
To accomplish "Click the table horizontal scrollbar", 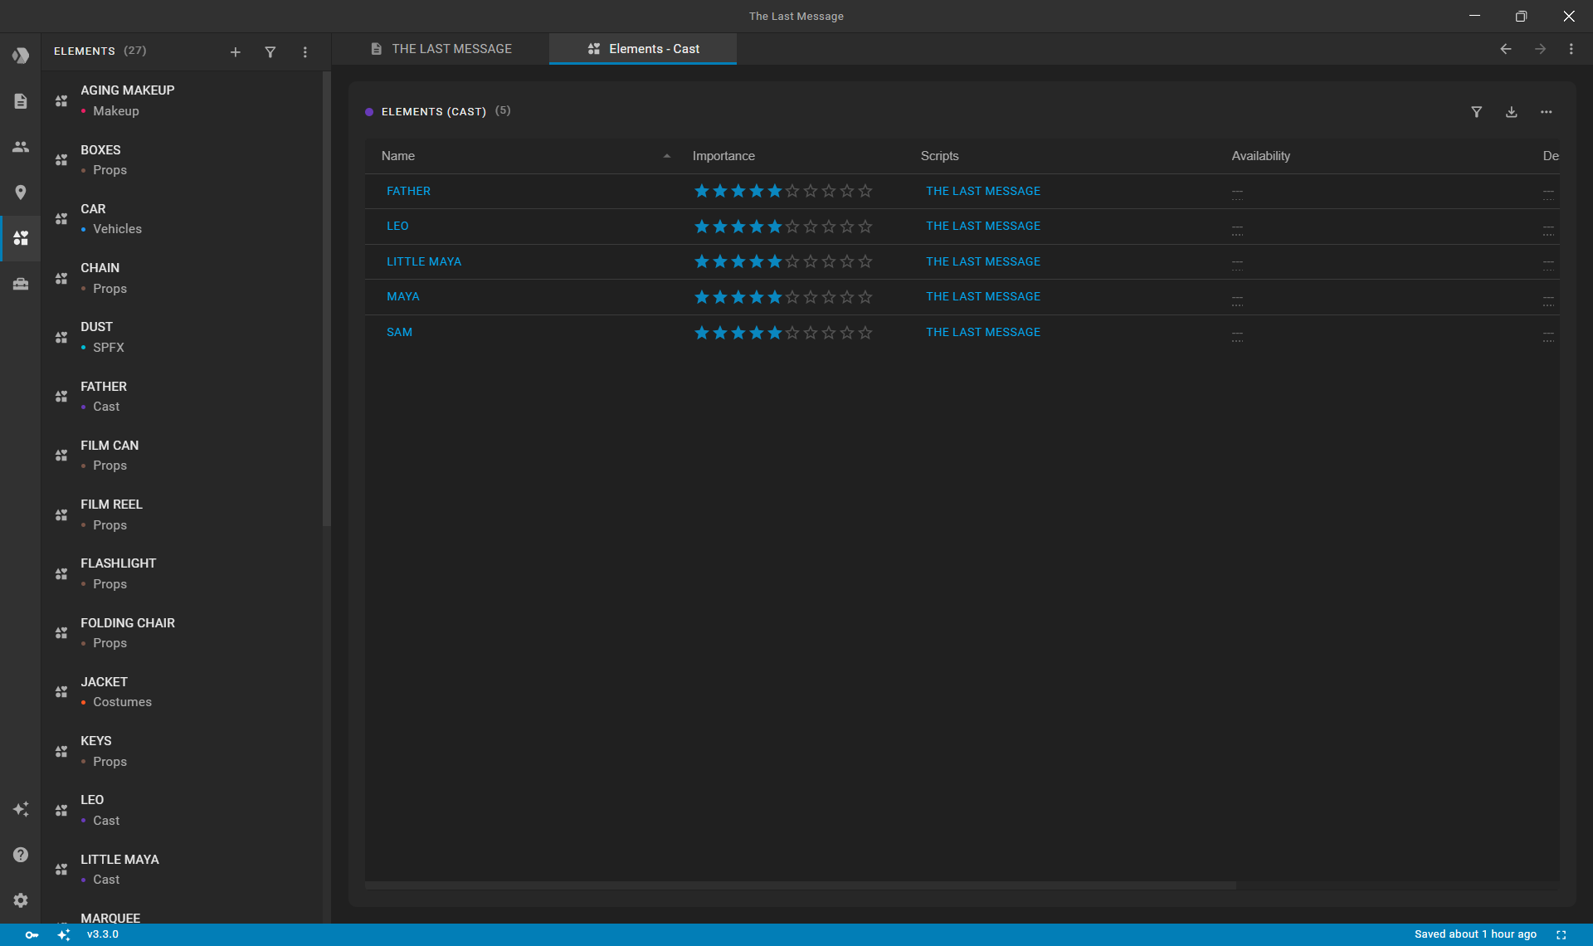I will coord(801,886).
